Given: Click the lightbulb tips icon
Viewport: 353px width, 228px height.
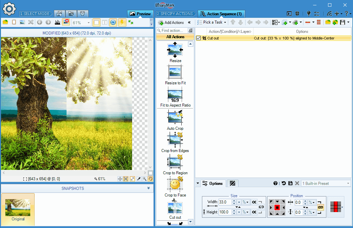Looking at the screenshot, I should [x=308, y=14].
